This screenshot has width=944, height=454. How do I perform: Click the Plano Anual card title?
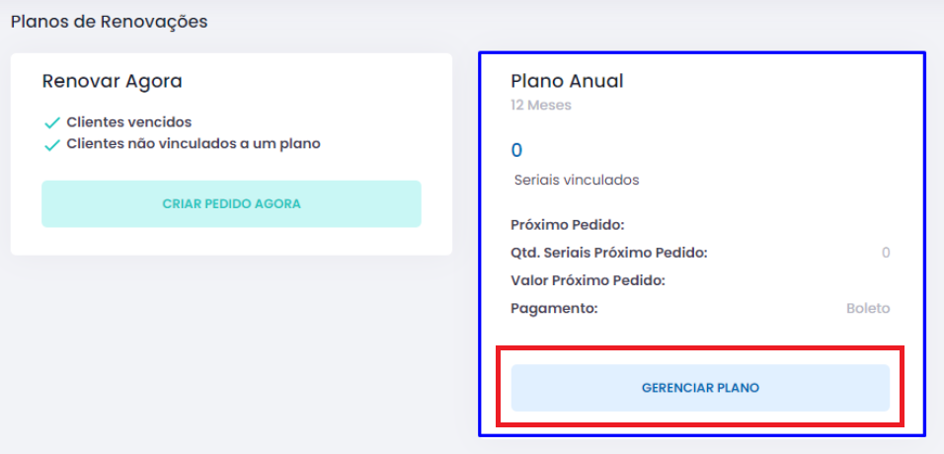click(567, 81)
